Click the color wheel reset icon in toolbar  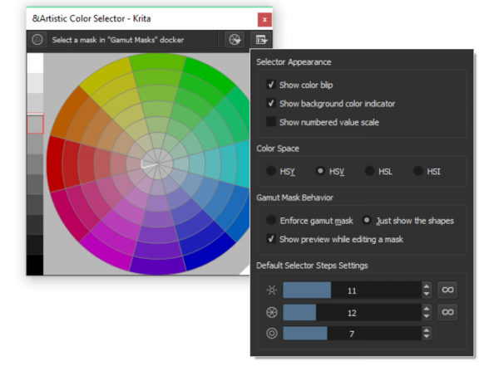coord(234,39)
